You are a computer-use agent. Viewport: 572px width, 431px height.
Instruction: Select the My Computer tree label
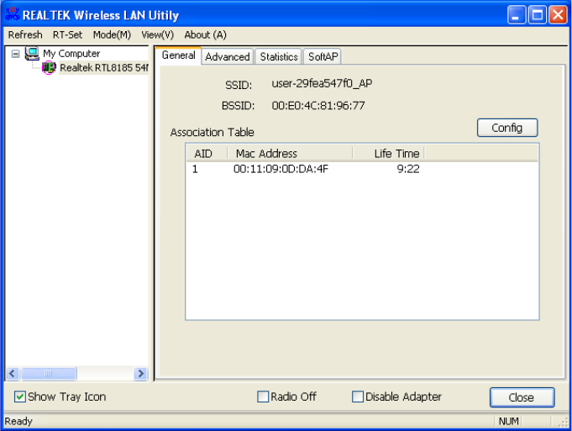(71, 54)
